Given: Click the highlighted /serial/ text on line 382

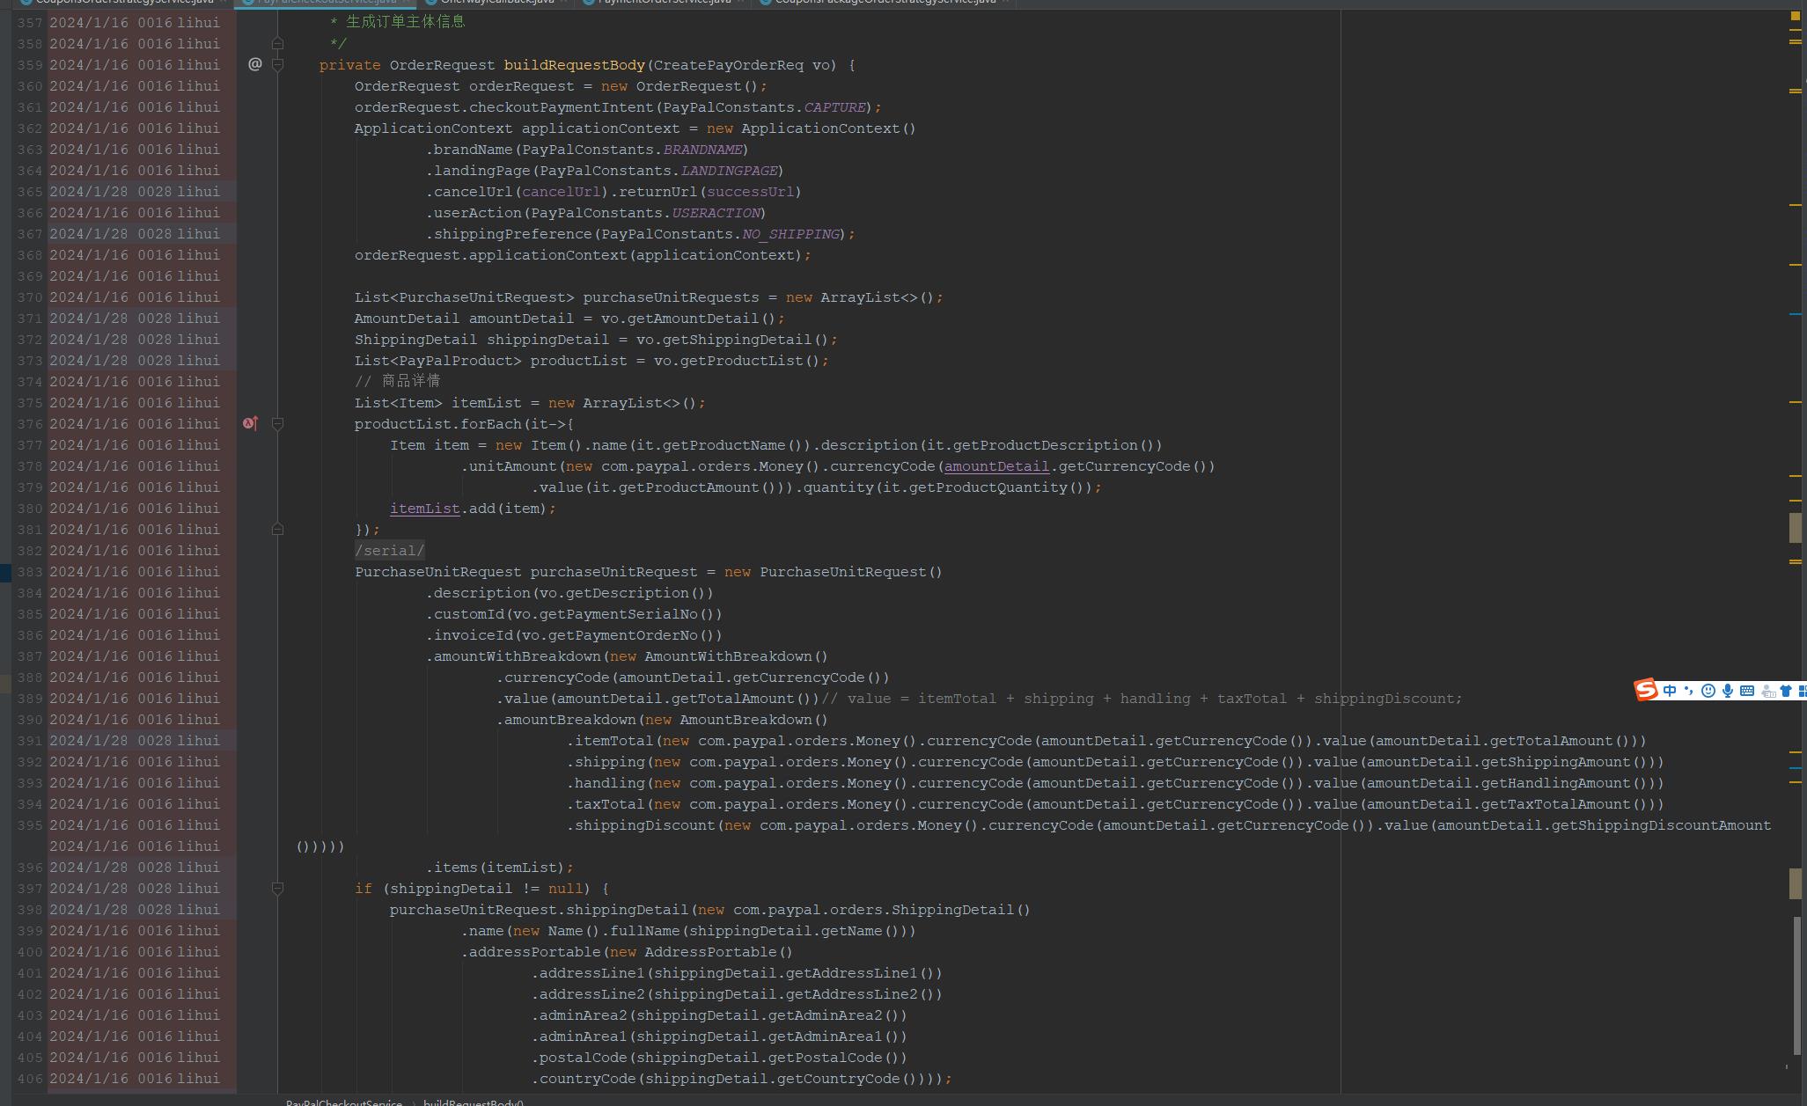Looking at the screenshot, I should pos(390,551).
